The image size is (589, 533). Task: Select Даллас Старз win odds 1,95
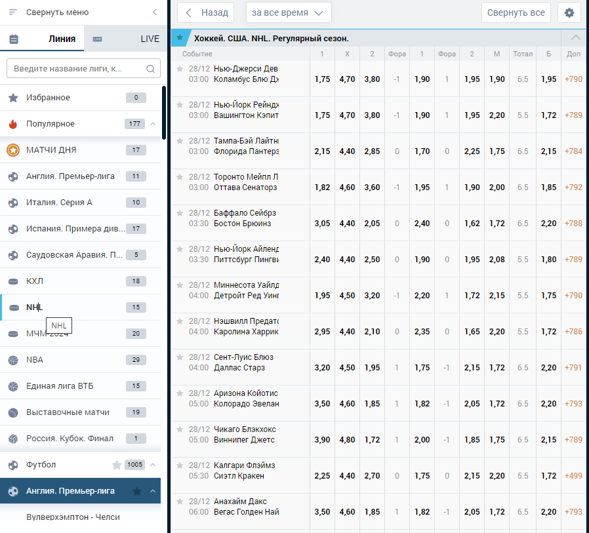[x=372, y=368]
